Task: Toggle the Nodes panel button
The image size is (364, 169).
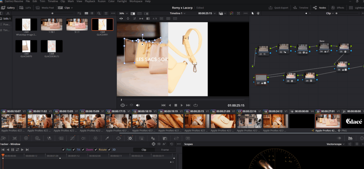Action: click(x=320, y=8)
